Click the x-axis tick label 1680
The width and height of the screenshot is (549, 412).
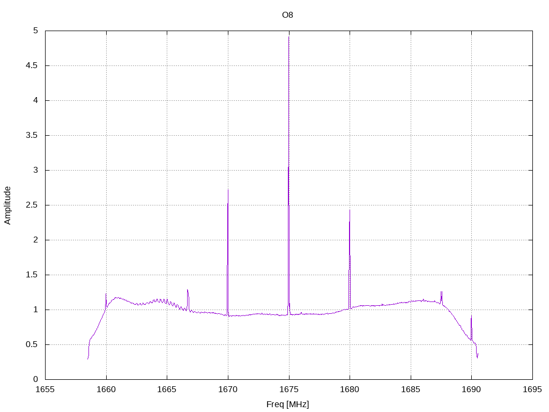pos(350,389)
